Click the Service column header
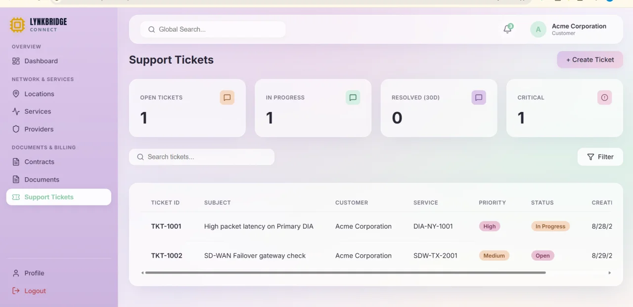The image size is (633, 307). [x=426, y=203]
